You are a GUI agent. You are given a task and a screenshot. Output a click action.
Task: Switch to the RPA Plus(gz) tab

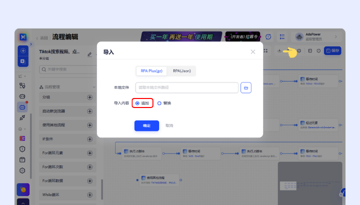click(x=151, y=71)
